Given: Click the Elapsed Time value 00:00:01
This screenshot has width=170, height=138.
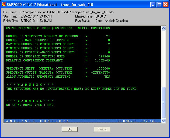Looking at the screenshot, I should click(x=101, y=16).
